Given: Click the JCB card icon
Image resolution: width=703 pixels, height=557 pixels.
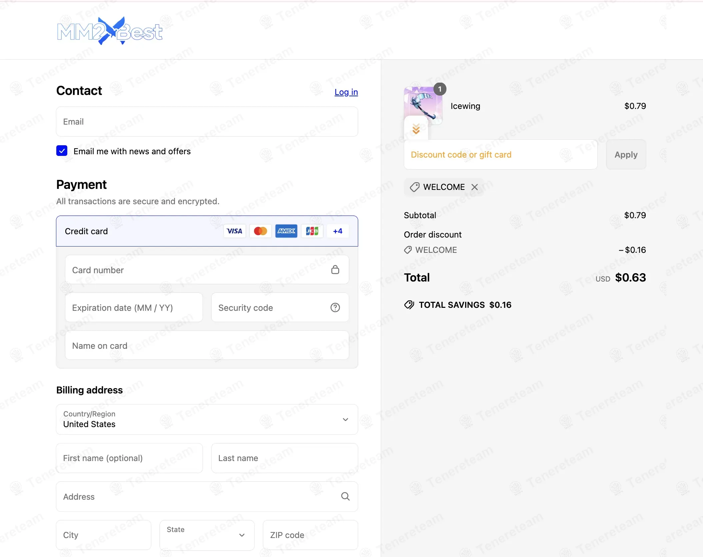Looking at the screenshot, I should coord(312,231).
